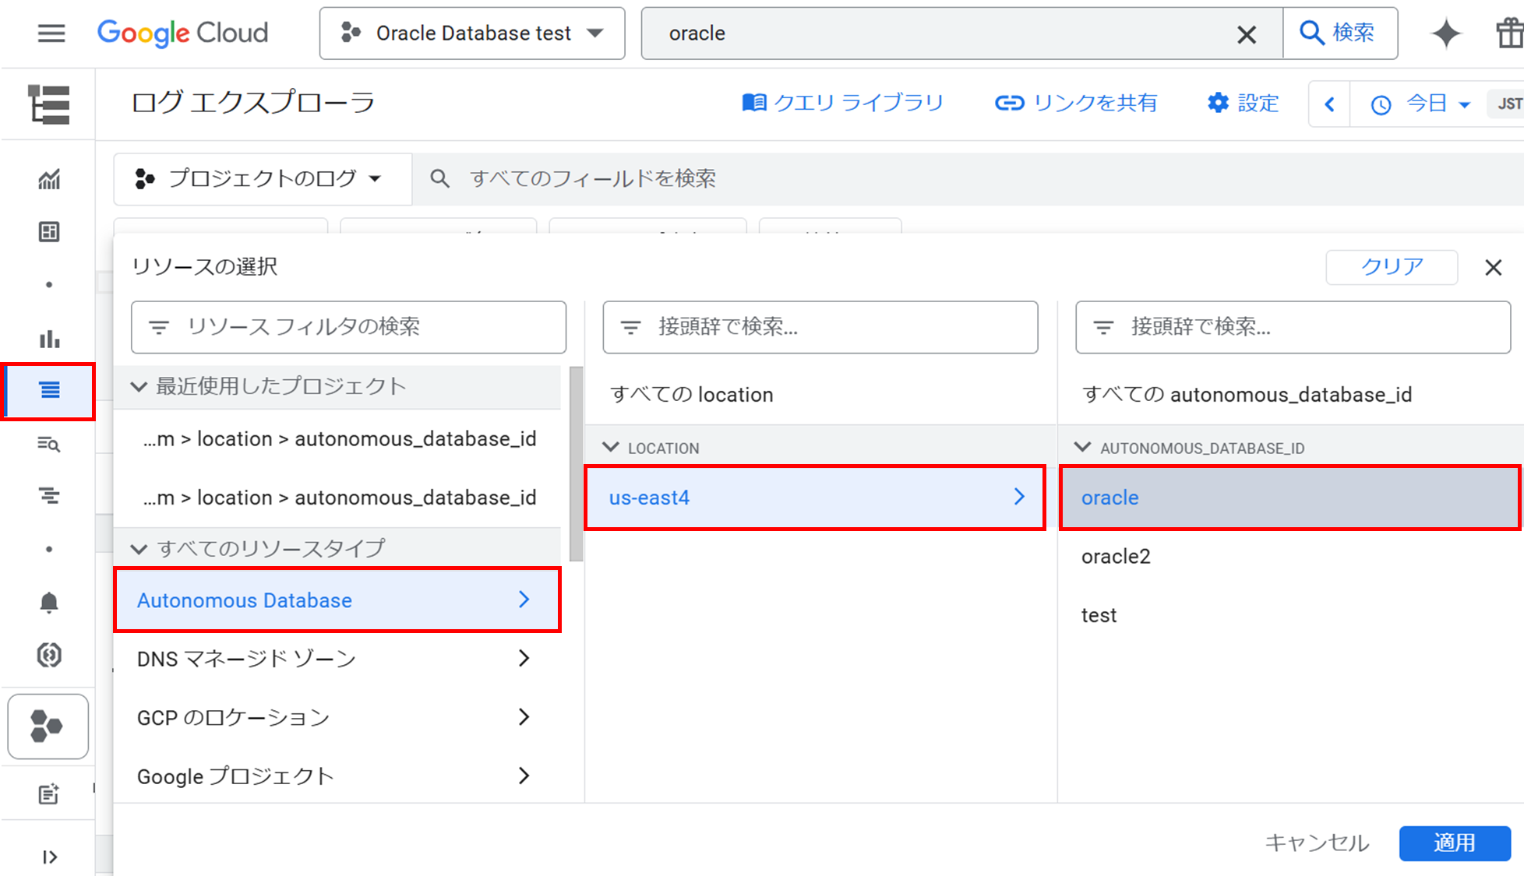Open the hamburger navigation menu
The image size is (1524, 876).
pos(51,33)
